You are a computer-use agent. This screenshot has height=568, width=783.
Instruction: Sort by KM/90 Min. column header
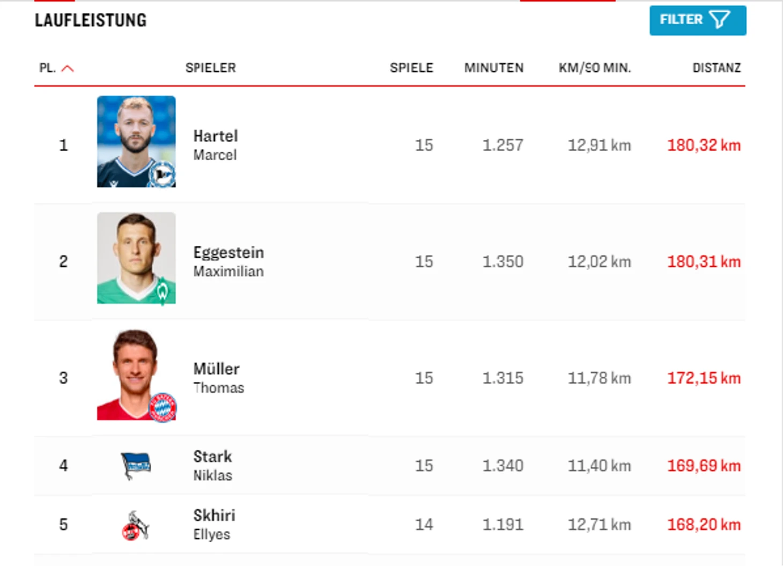[x=595, y=68]
